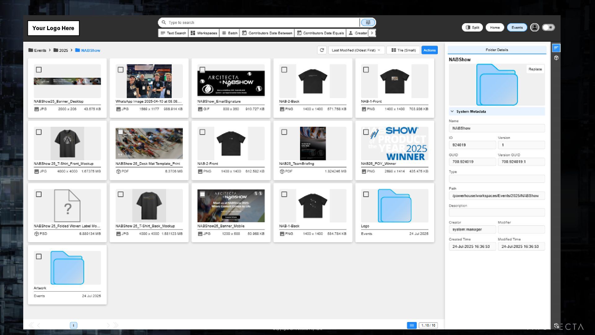Select the Workspaces search filter tab
The height and width of the screenshot is (335, 595).
coord(204,33)
